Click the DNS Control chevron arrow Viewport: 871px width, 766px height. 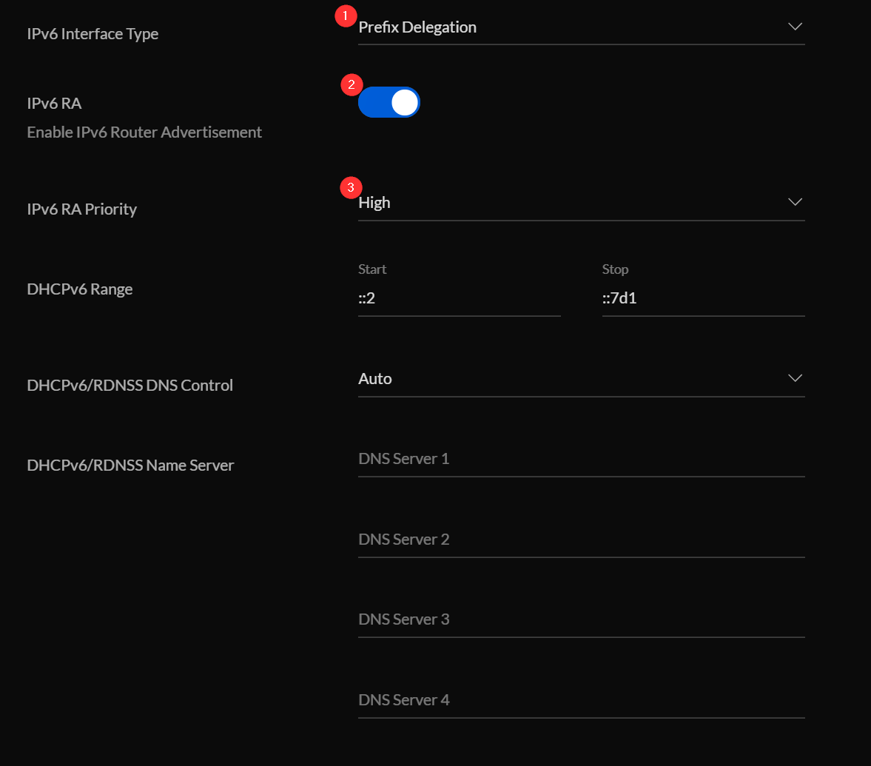(795, 378)
